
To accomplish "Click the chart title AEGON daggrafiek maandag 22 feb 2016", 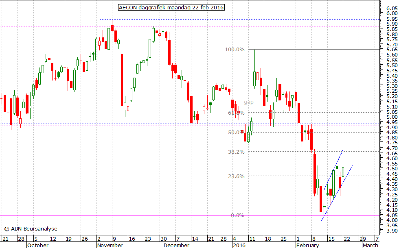I will click(x=171, y=8).
